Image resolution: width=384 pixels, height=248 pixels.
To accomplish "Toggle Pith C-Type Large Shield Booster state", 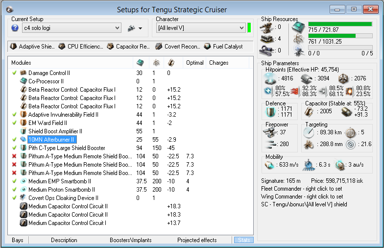I will [14, 148].
